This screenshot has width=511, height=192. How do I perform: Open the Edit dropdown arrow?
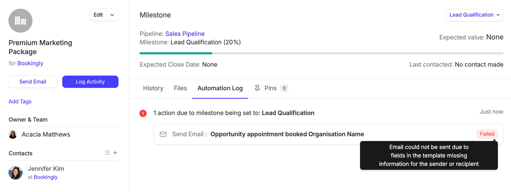tap(112, 15)
